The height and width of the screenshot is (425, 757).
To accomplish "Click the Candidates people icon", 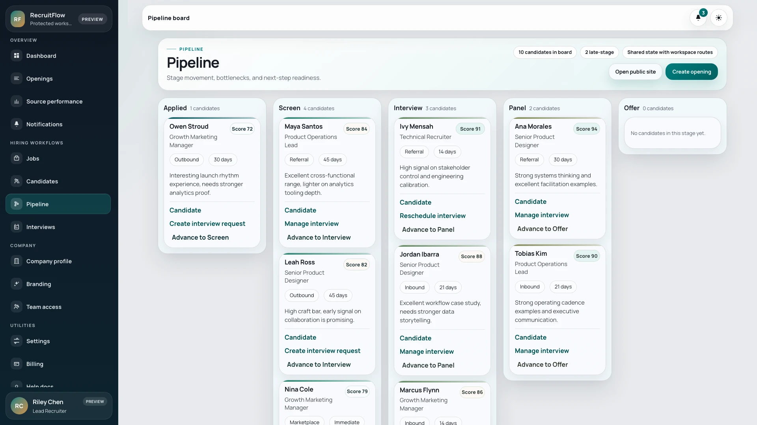I will point(17,181).
